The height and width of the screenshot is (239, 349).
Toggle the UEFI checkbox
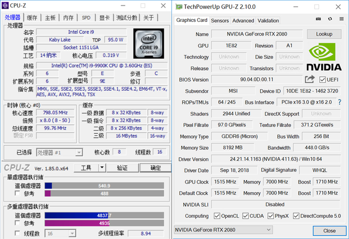point(322,79)
